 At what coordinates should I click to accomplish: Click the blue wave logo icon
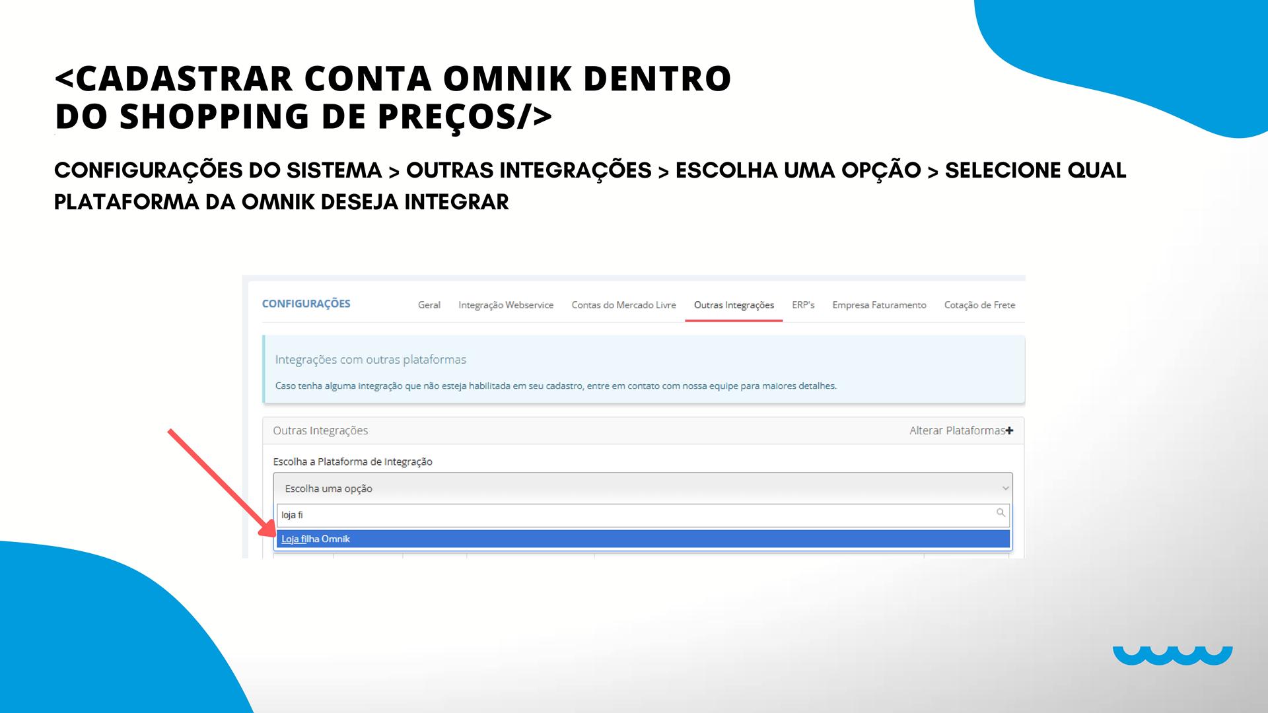pos(1172,655)
